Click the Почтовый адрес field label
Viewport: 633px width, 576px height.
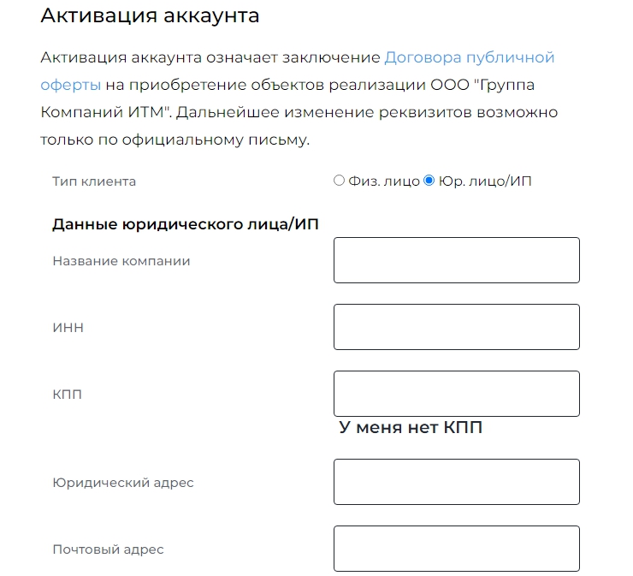click(x=108, y=549)
